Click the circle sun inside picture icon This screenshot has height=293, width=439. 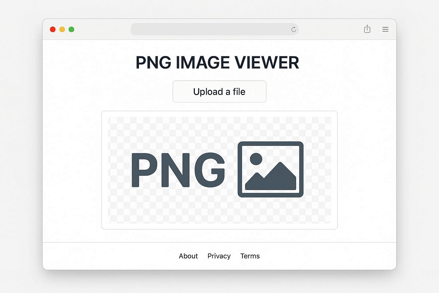tap(256, 159)
